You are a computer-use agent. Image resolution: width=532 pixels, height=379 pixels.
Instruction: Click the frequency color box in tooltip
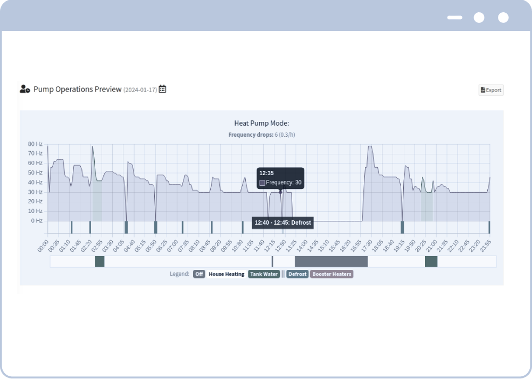click(262, 183)
